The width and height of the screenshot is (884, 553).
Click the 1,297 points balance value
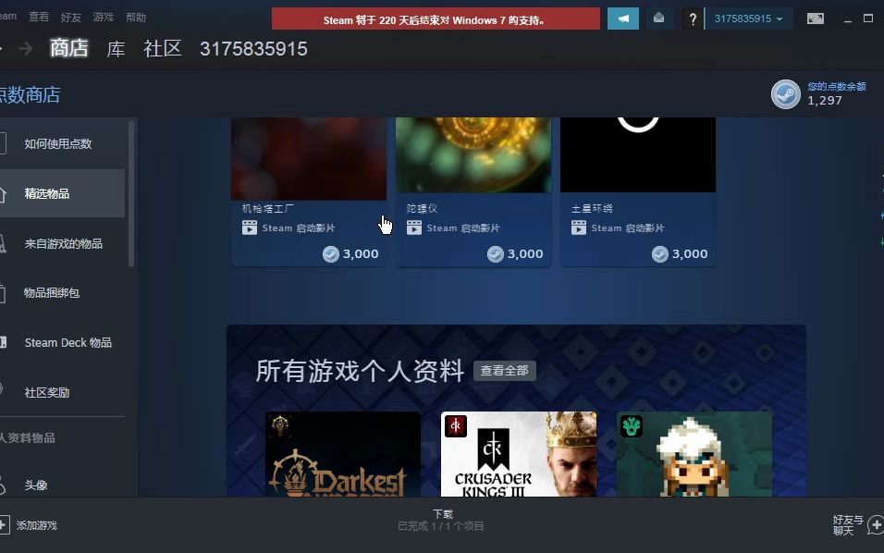(825, 101)
